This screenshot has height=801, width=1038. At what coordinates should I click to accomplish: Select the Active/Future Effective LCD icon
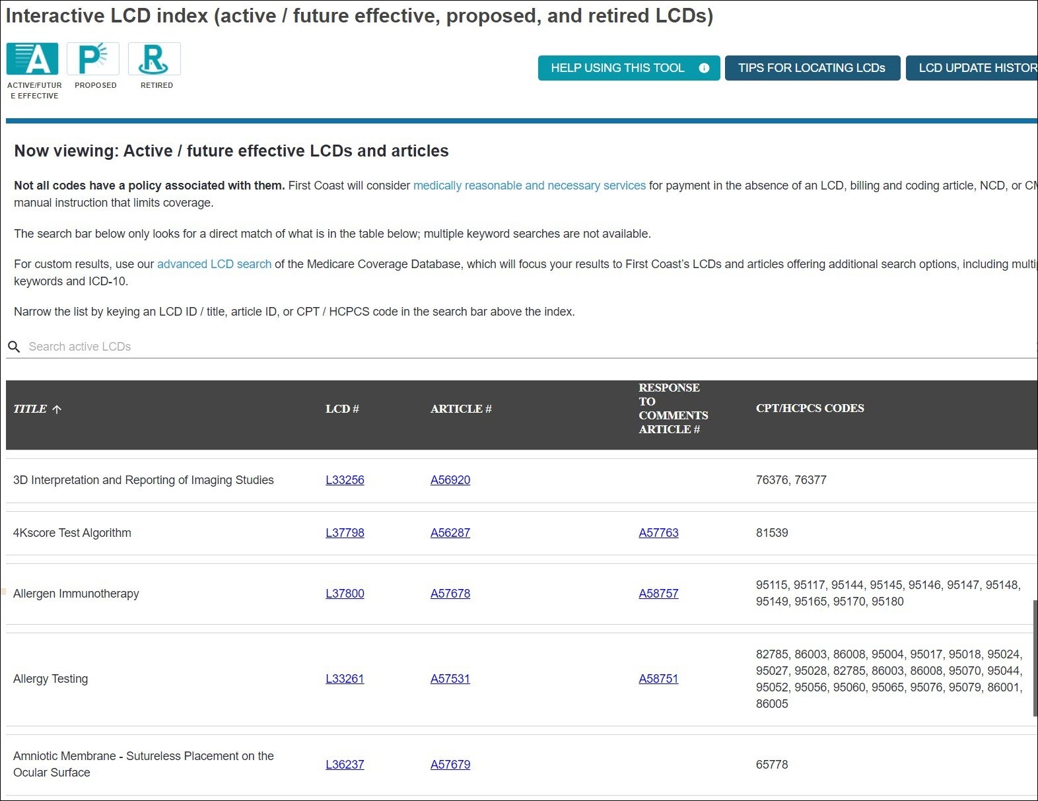pos(32,59)
